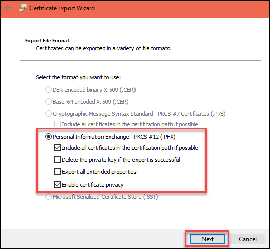Image resolution: width=270 pixels, height=249 pixels.
Task: Disable Enable certificate privacy checkbox
Action: tap(57, 185)
